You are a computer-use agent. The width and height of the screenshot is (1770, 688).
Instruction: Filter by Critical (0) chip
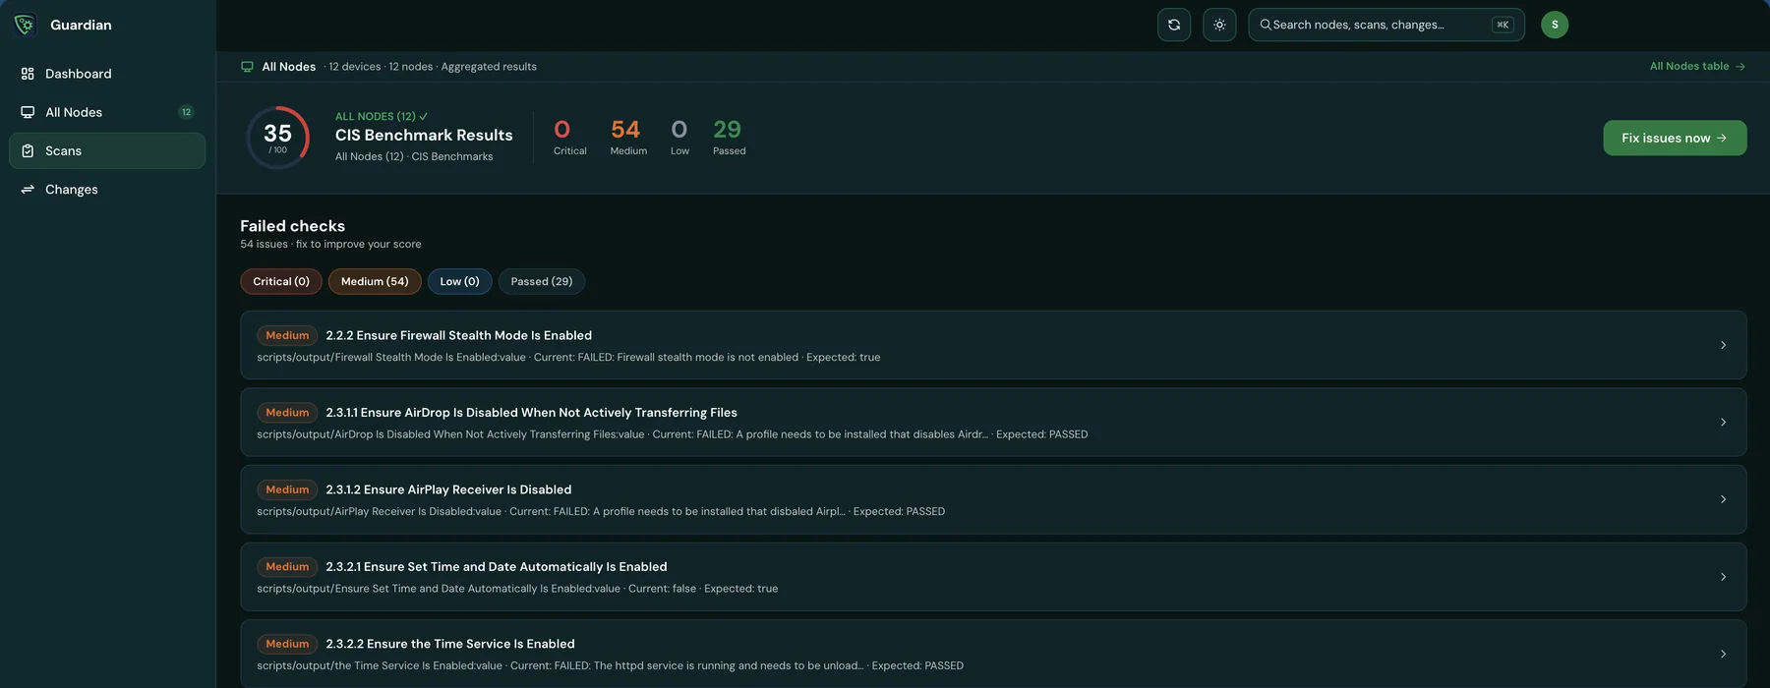coord(281,281)
